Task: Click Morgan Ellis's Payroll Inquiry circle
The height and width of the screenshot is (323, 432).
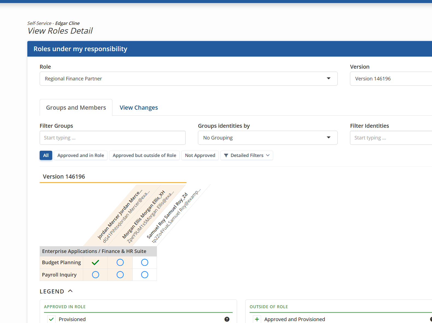Action: pos(120,275)
